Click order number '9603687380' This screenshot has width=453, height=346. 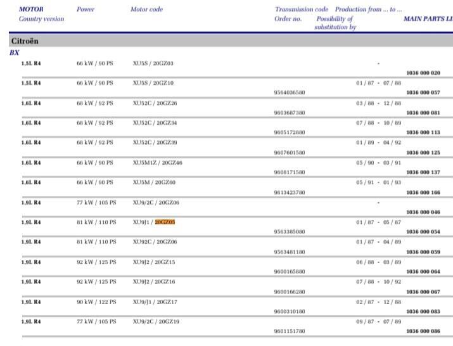pos(290,113)
